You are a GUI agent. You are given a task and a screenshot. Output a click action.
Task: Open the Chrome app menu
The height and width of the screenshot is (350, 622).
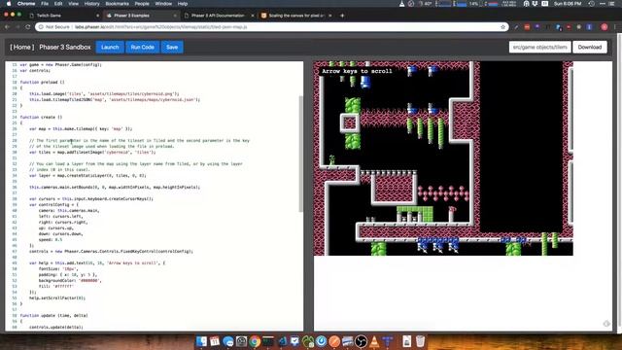pyautogui.click(x=26, y=4)
